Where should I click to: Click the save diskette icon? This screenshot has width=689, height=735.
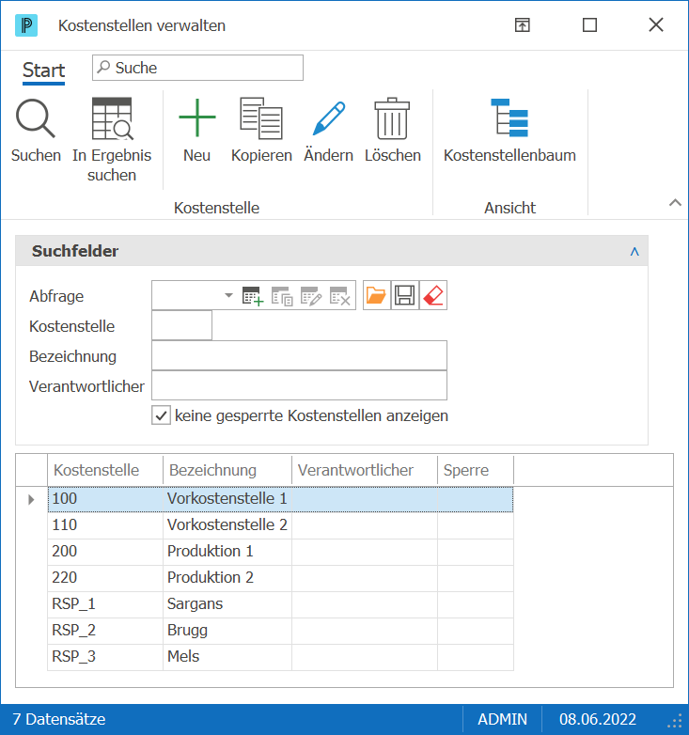[x=404, y=295]
